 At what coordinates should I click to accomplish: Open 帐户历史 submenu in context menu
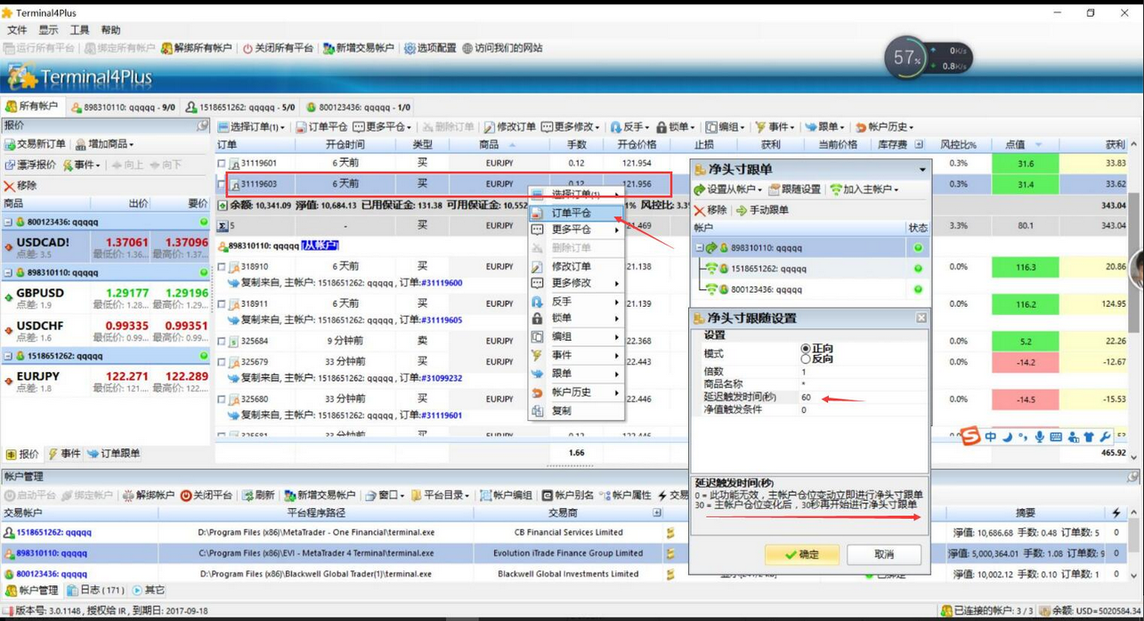(x=575, y=392)
